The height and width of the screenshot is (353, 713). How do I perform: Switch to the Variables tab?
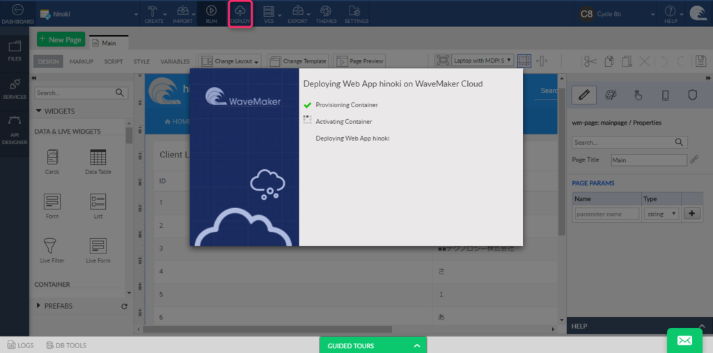pos(175,61)
